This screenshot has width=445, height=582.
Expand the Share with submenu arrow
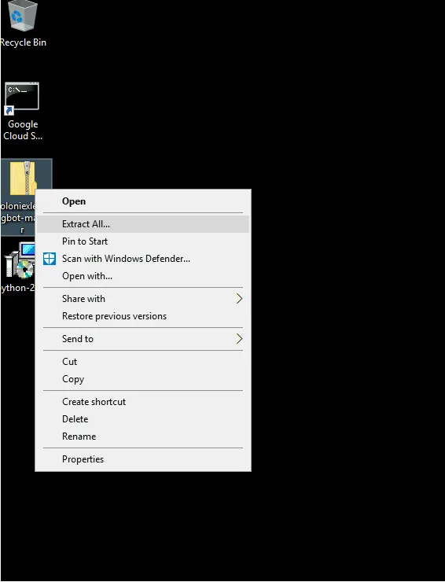239,299
